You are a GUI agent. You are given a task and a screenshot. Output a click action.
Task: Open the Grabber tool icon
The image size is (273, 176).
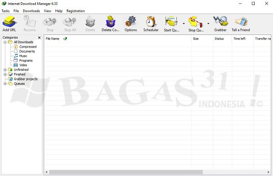point(220,21)
